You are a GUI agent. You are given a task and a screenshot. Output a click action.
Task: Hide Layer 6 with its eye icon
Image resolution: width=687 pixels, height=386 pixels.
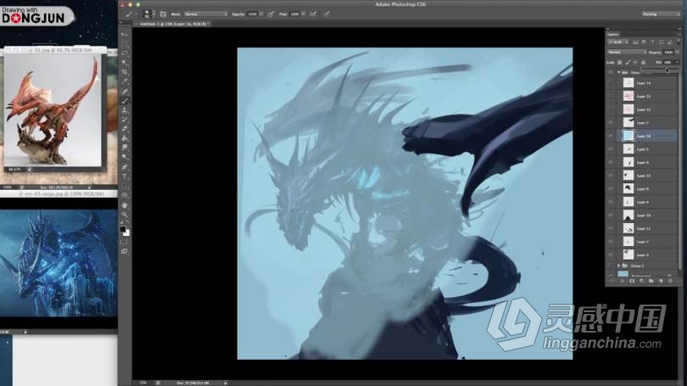[611, 162]
